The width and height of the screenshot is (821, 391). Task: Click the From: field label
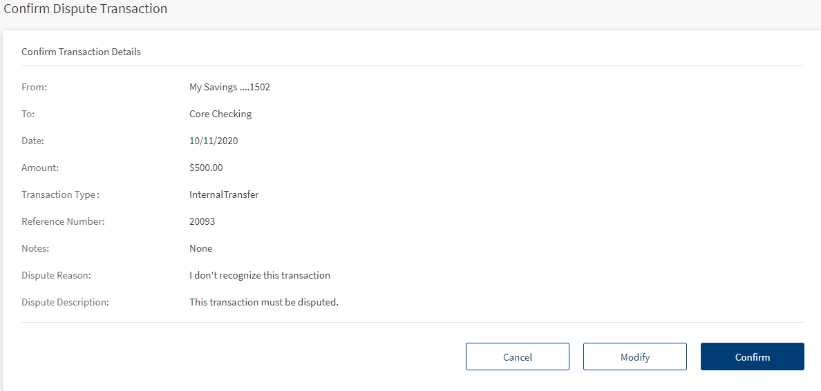34,88
